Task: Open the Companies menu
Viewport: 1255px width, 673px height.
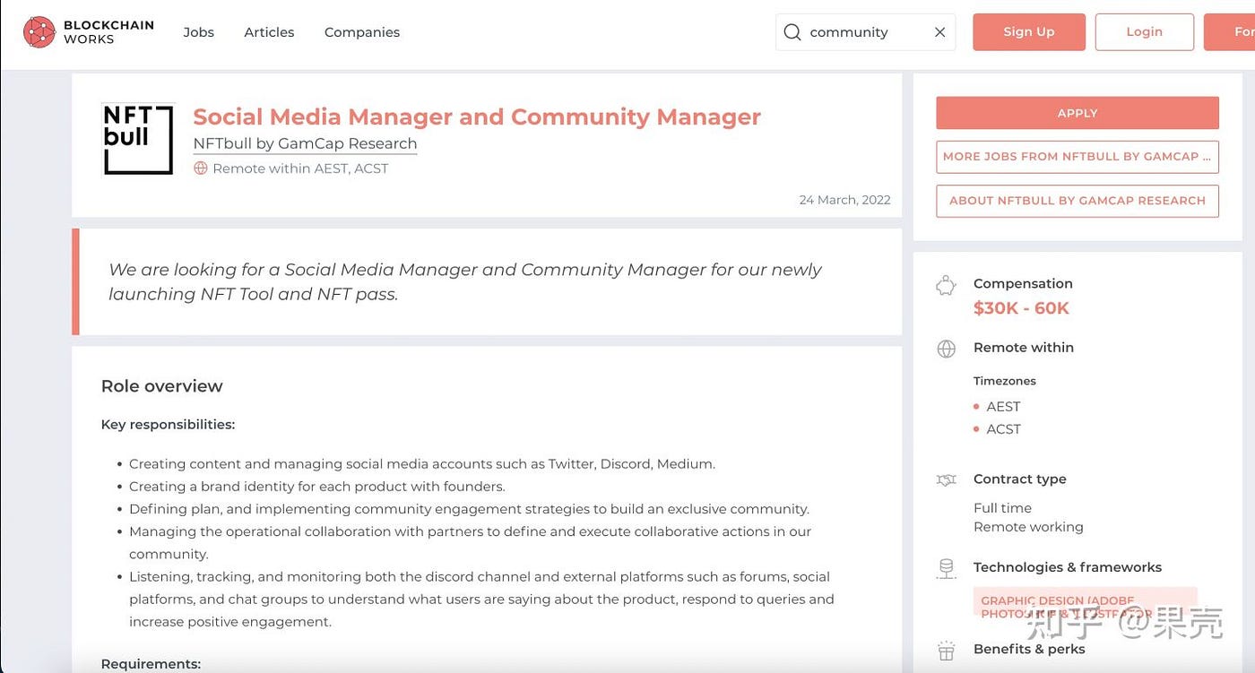Action: click(362, 32)
